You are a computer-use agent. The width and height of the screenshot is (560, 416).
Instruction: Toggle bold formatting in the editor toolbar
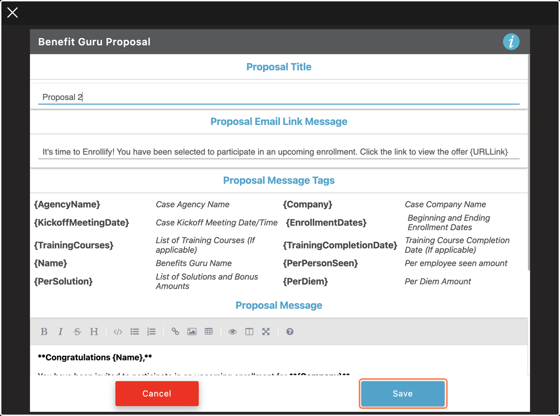[44, 332]
